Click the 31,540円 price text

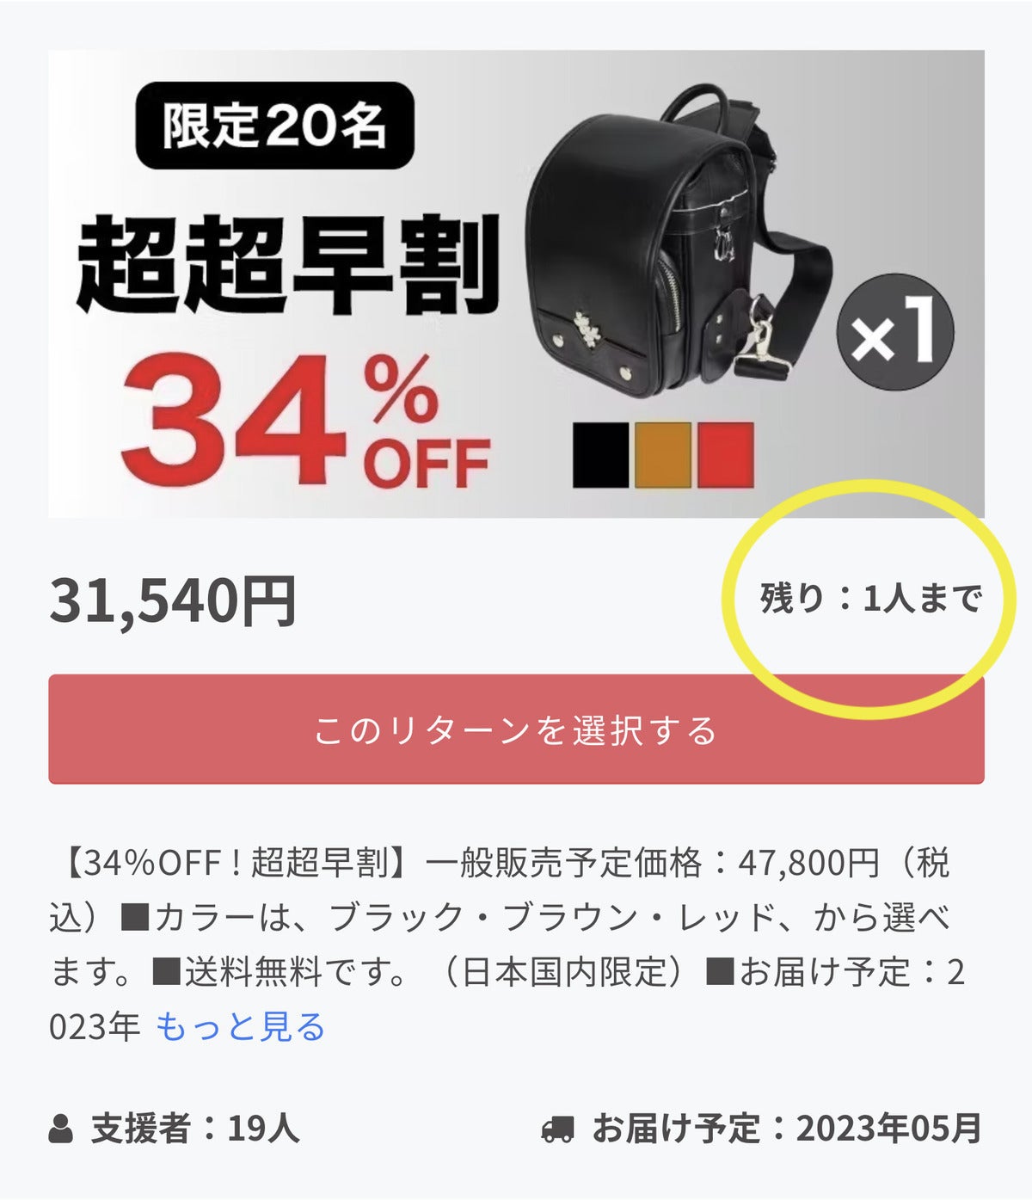(173, 600)
